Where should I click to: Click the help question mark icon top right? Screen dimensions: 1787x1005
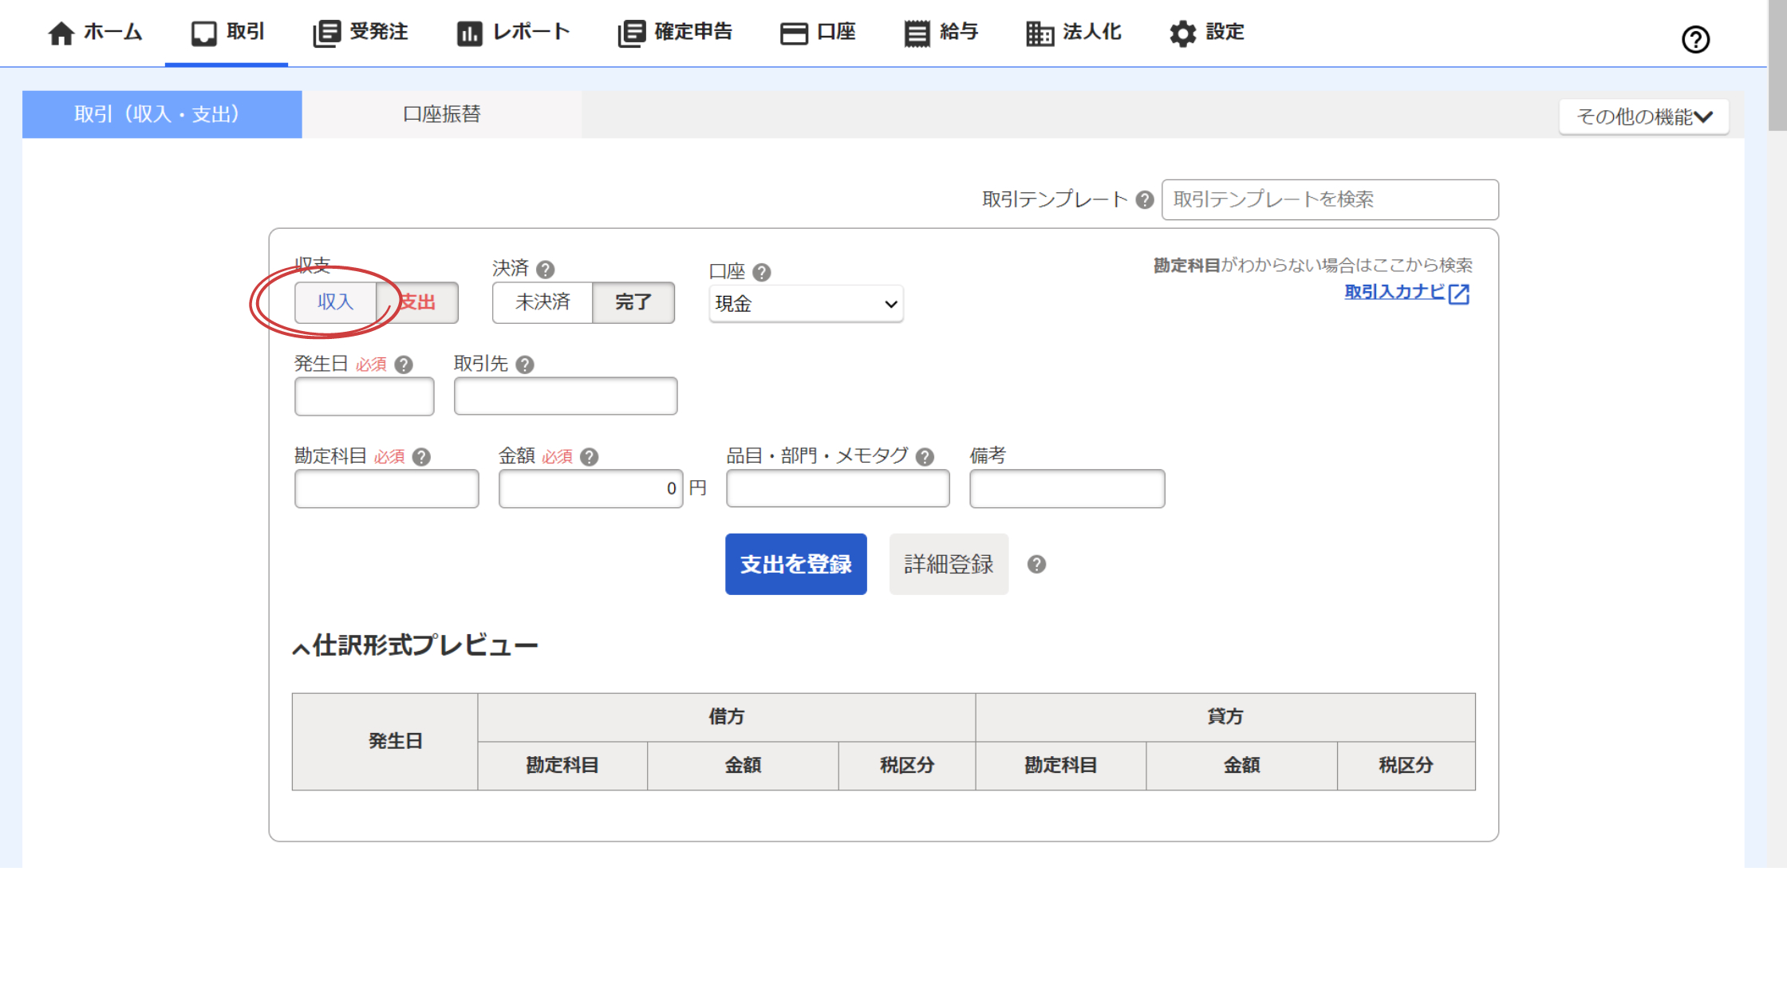click(x=1696, y=39)
